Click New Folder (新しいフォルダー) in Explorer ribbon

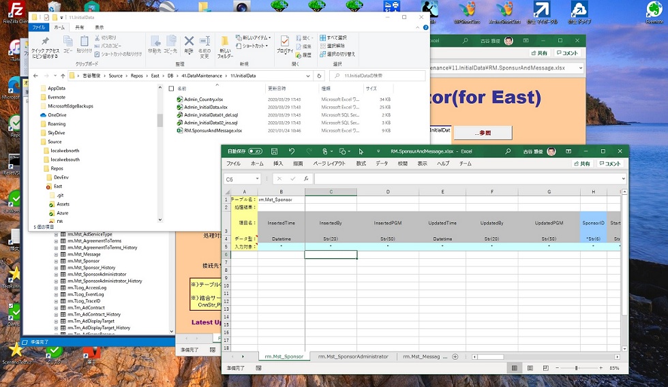coord(225,47)
